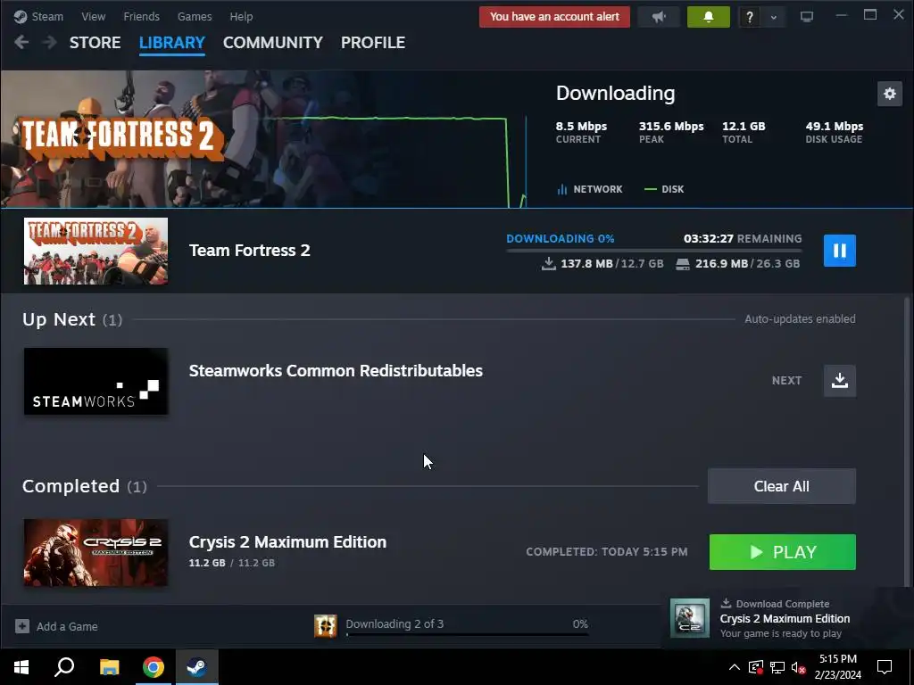Click the downloads list vertical scrollbar
The height and width of the screenshot is (685, 914).
point(907,442)
